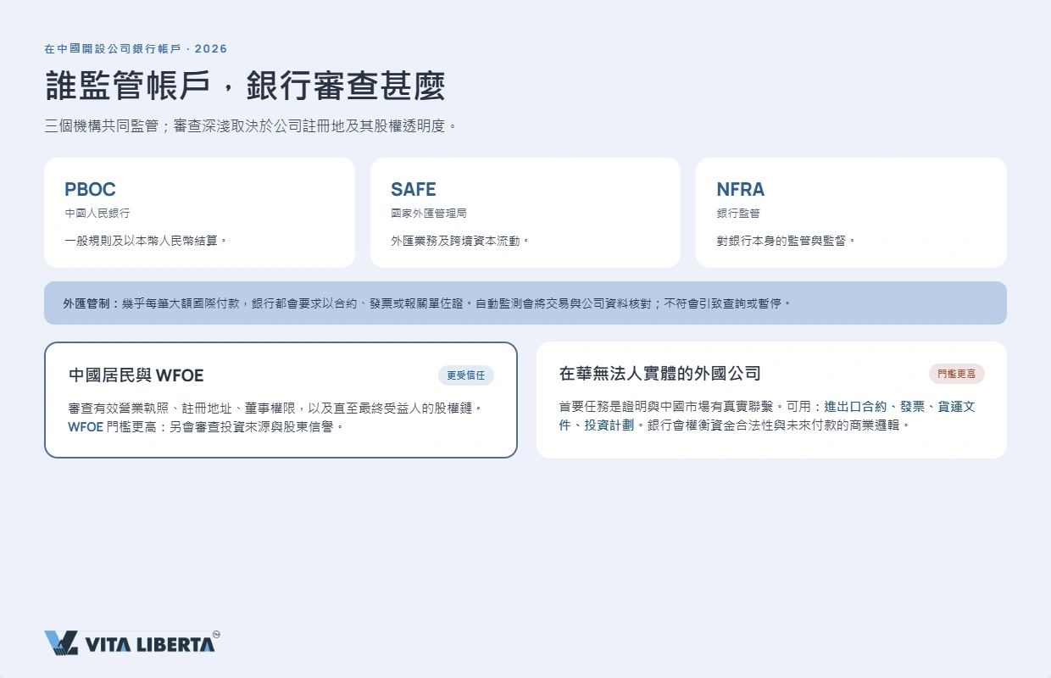Select the SAFE card heading
The width and height of the screenshot is (1051, 678).
pyautogui.click(x=413, y=189)
